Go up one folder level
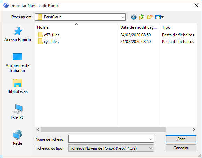 [142, 17]
